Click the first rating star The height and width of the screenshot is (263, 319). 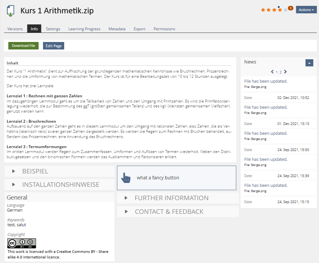pyautogui.click(x=263, y=10)
